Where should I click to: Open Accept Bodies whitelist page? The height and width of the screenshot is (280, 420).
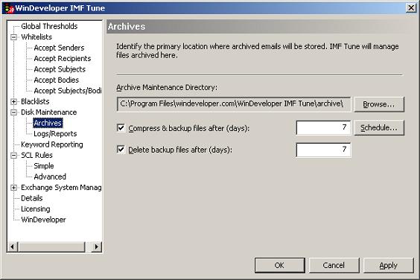click(57, 80)
